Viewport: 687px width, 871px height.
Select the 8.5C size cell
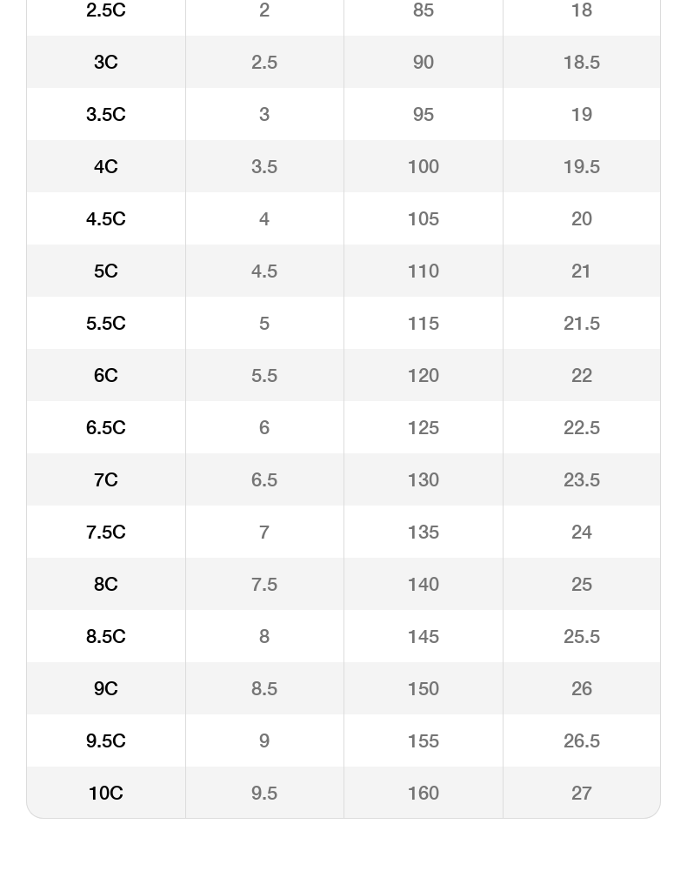point(105,637)
